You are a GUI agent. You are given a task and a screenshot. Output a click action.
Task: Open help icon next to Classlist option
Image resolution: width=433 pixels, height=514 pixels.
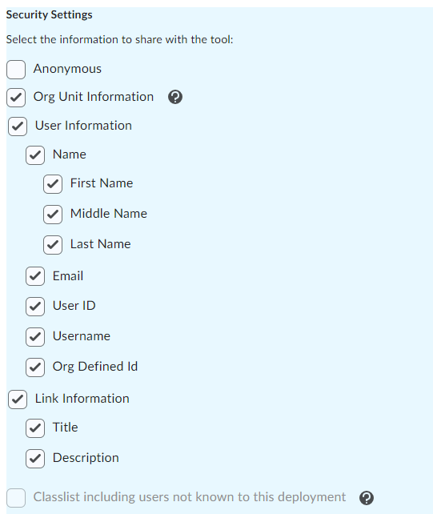coord(367,498)
